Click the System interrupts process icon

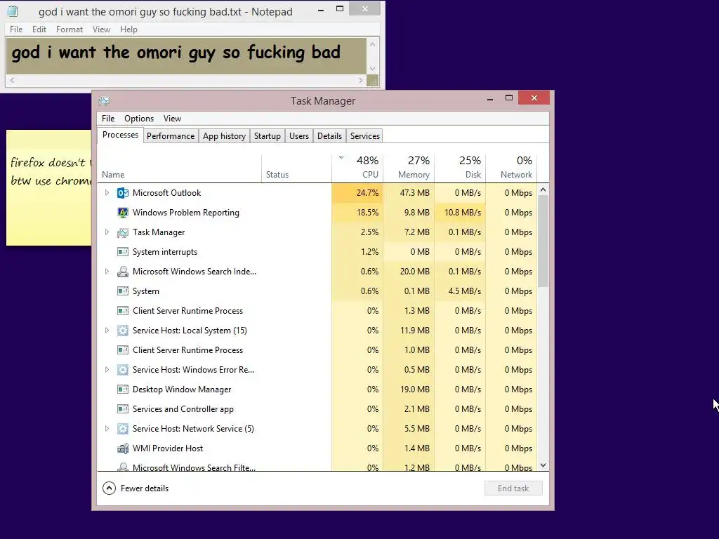click(x=122, y=252)
